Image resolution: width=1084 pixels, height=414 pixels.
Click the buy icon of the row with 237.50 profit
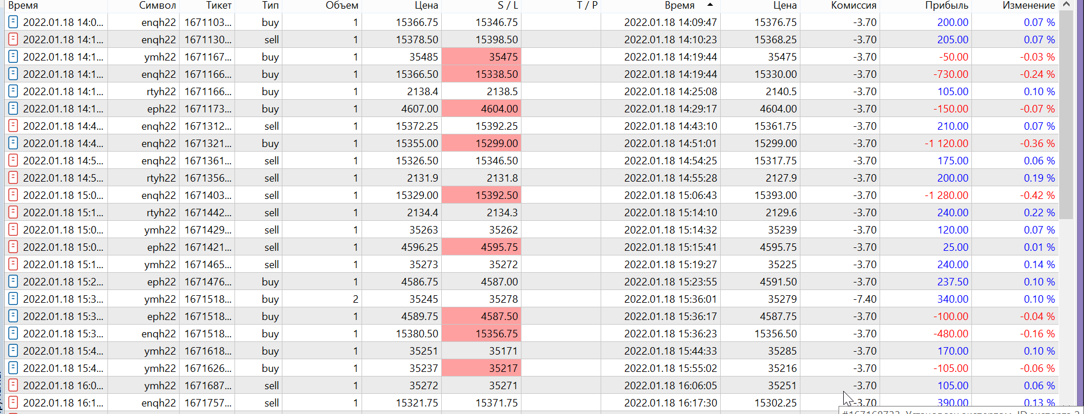click(x=13, y=281)
